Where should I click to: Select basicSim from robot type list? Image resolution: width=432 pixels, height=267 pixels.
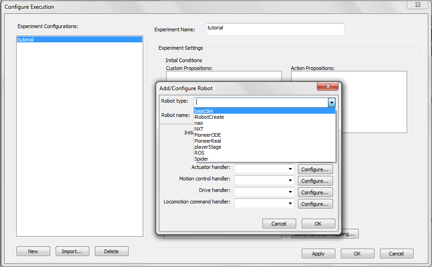[x=204, y=111]
